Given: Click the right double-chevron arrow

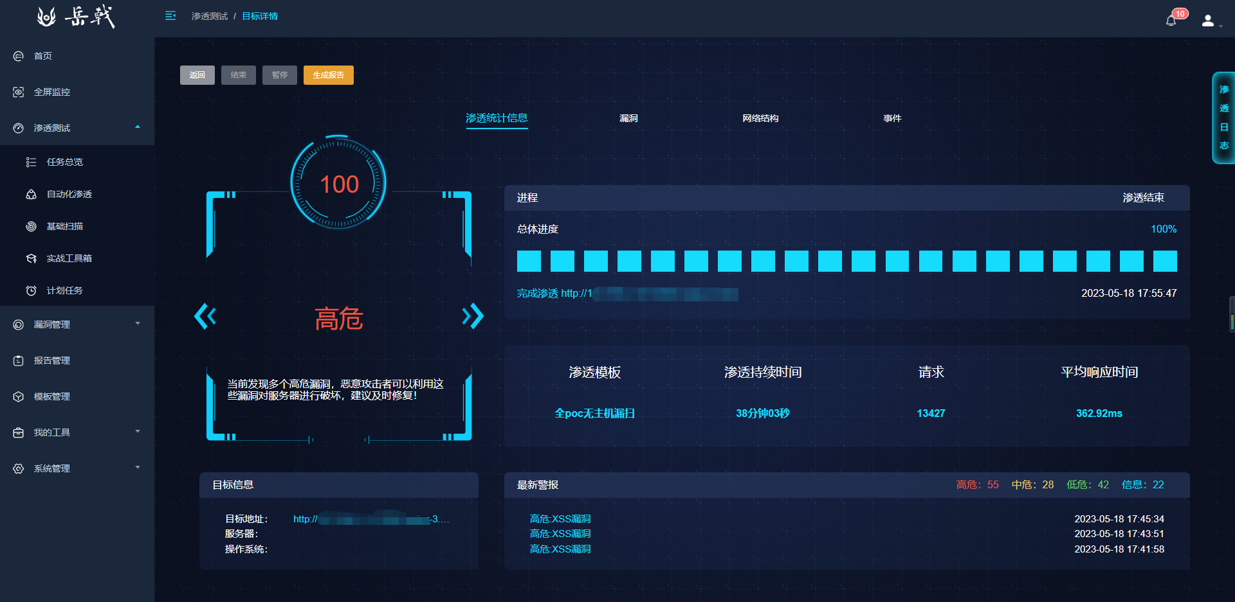Looking at the screenshot, I should [x=473, y=316].
